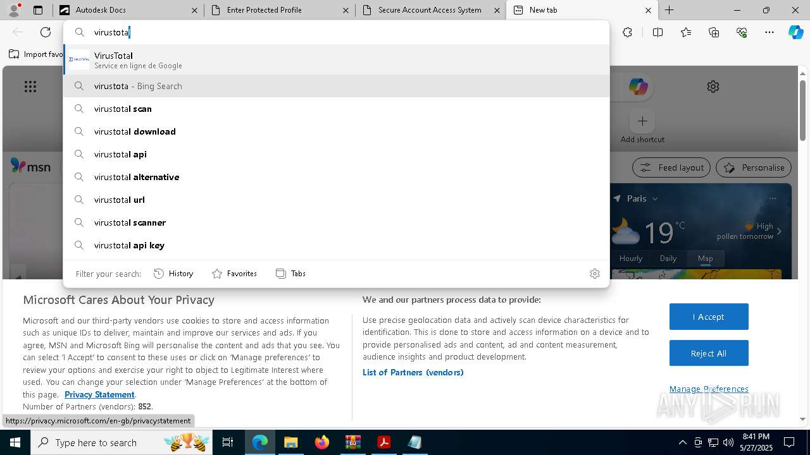Select Map weather tab
810x455 pixels.
[705, 258]
